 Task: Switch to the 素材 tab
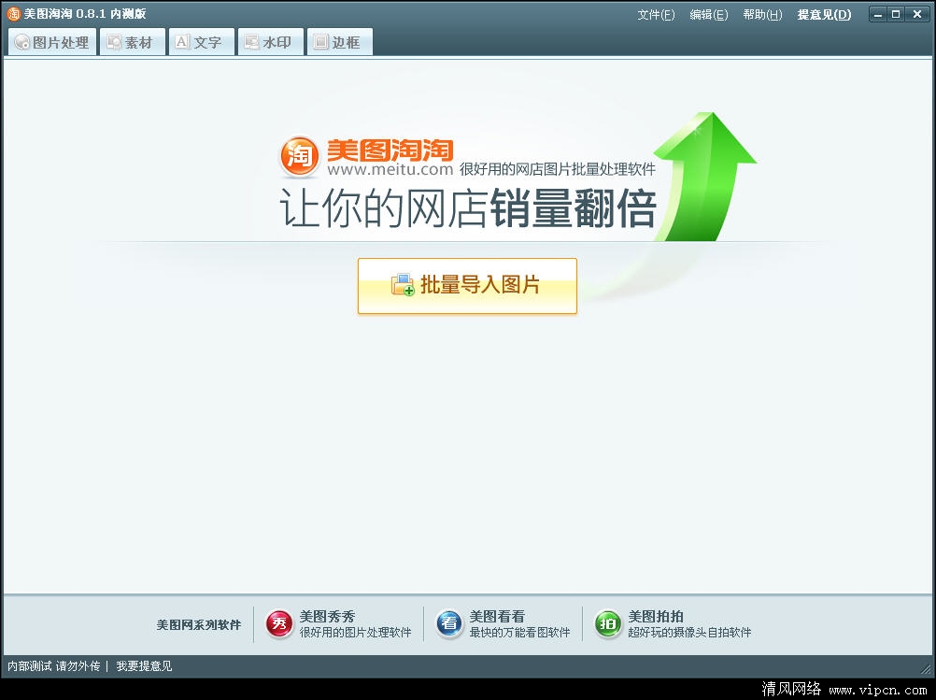132,42
